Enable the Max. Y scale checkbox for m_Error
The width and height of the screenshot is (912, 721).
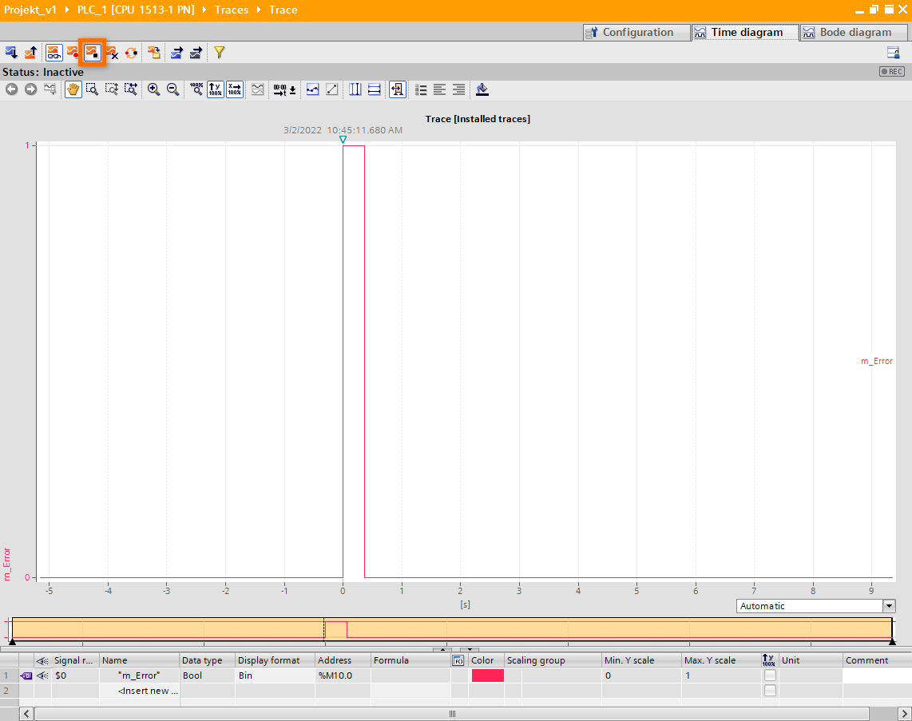(768, 675)
